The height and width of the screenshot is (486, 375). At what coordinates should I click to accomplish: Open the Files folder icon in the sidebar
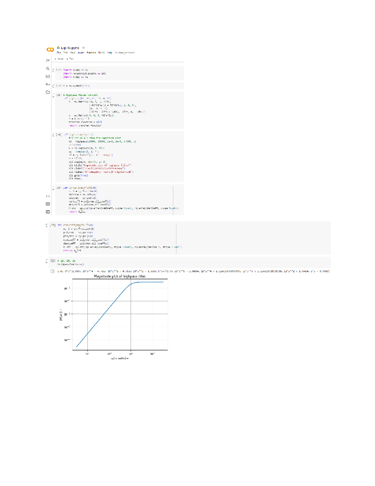[x=48, y=92]
